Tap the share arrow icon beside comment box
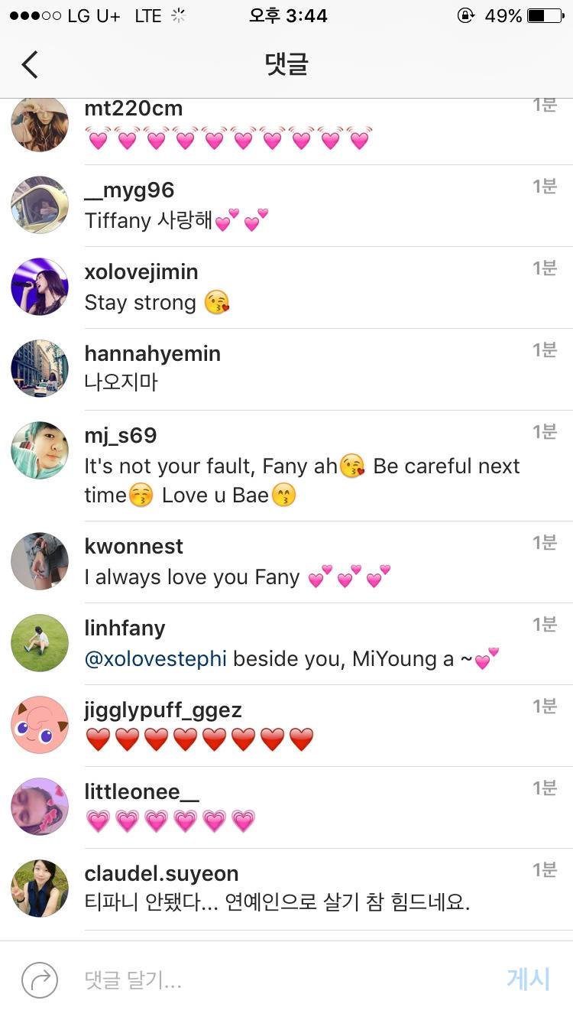 [x=40, y=979]
